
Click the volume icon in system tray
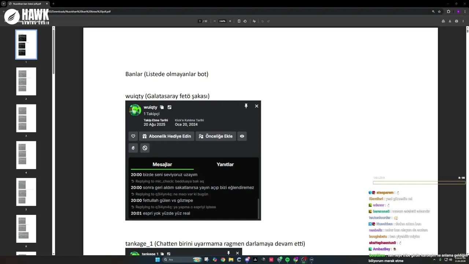[450, 260]
